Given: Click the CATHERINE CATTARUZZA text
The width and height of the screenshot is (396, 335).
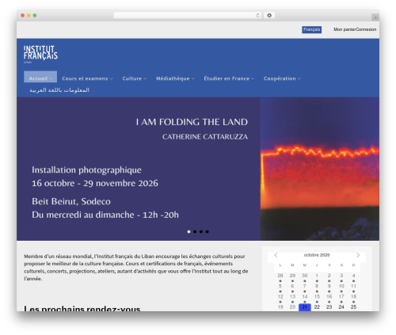Looking at the screenshot, I should pos(205,137).
